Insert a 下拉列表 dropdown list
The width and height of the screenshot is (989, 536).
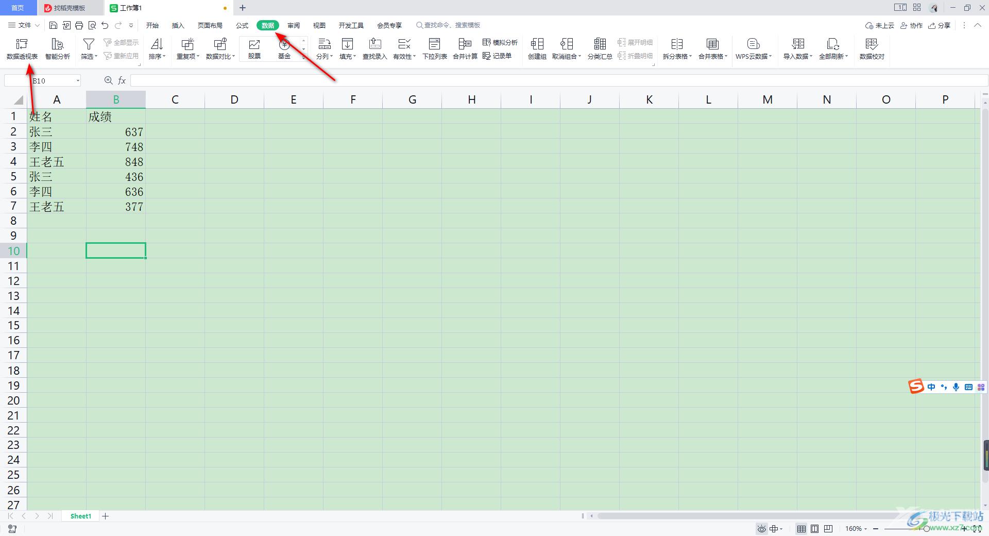click(x=435, y=49)
